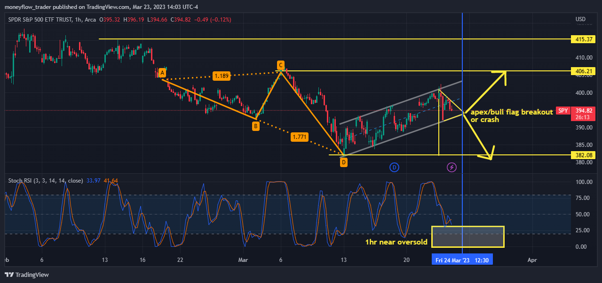The image size is (602, 283).
Task: Click the 410.00 price axis value
Action: click(584, 58)
